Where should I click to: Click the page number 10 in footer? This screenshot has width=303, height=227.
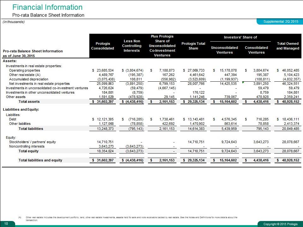[6, 224]
